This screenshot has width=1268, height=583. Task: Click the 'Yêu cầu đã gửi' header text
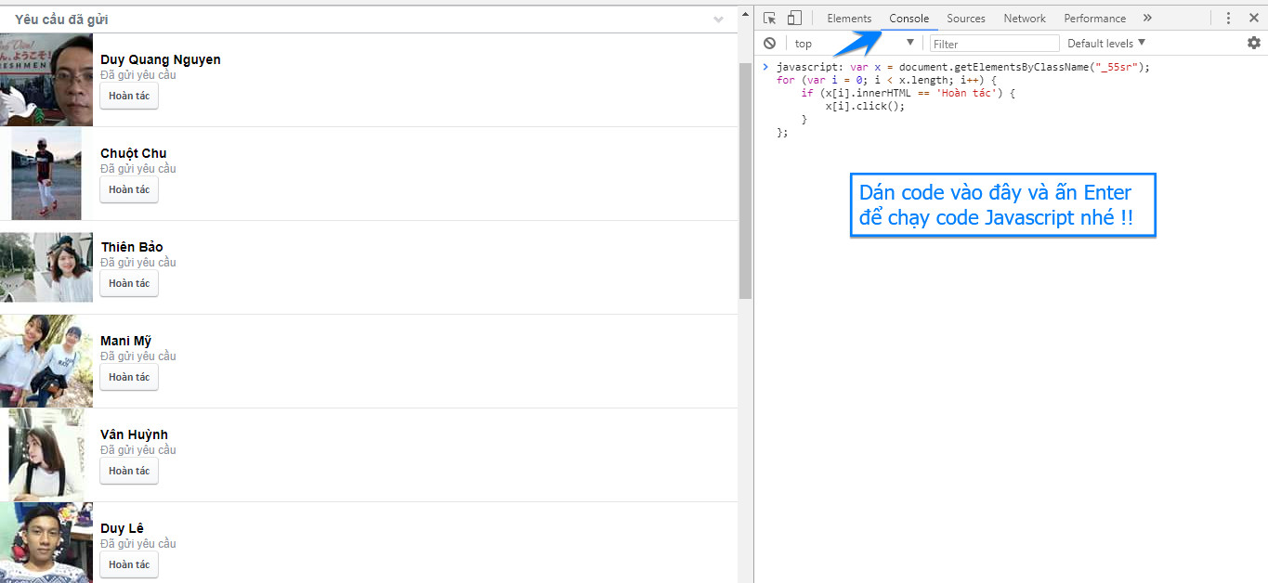(61, 19)
